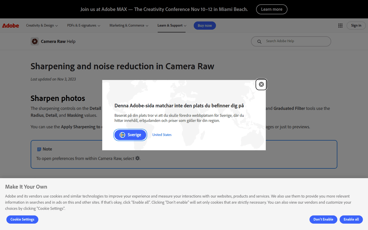Screen dimensions: 368x230
Task: Open Learn & Support menu
Action: click(172, 26)
